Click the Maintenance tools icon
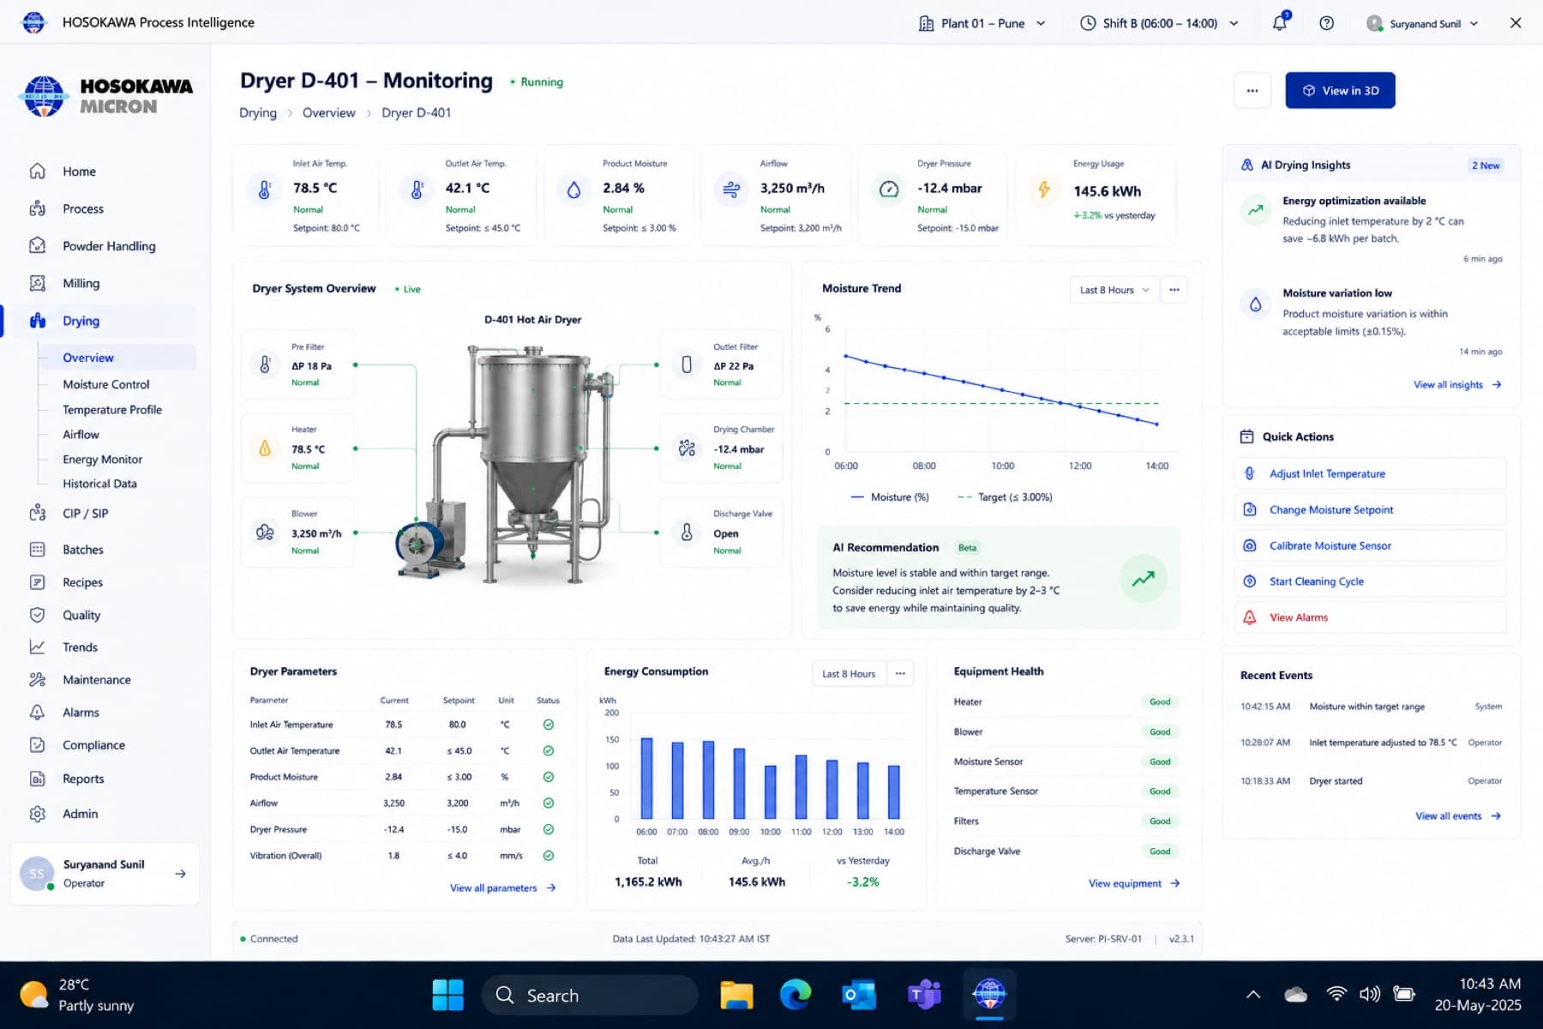1543x1029 pixels. 38,680
